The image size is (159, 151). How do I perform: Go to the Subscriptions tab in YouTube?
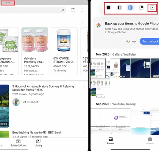18,143
